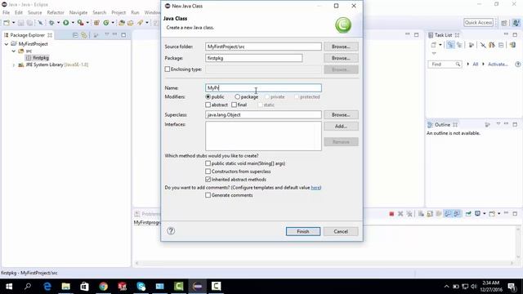Open the Debug button dropdown arrow

58,23
